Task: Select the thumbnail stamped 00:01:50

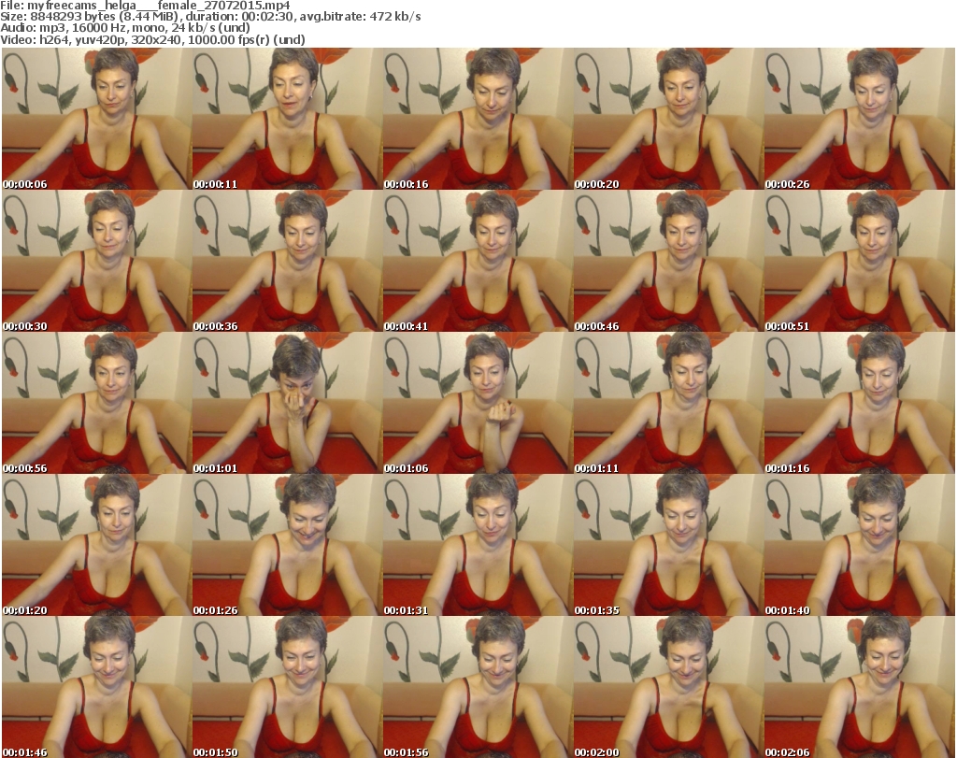Action: tap(288, 687)
